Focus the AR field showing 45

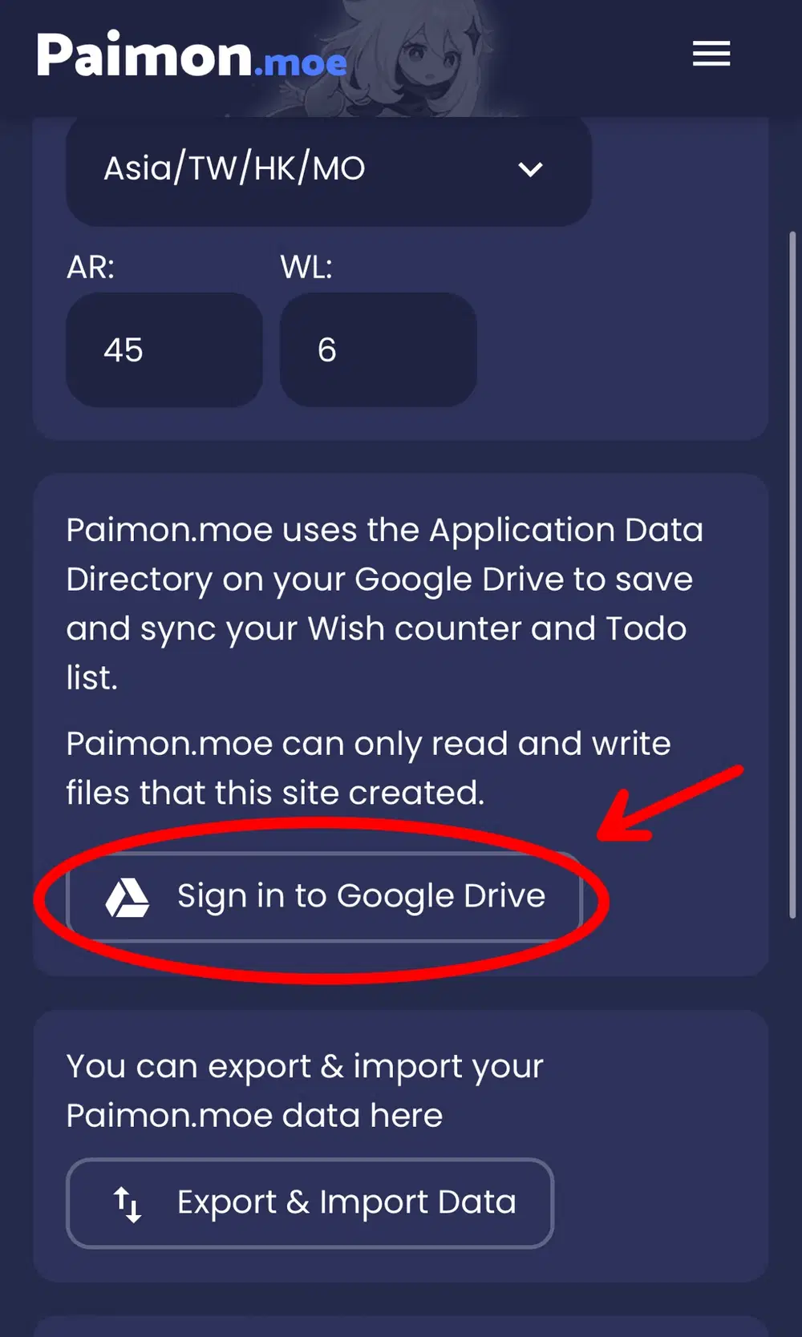(x=164, y=350)
